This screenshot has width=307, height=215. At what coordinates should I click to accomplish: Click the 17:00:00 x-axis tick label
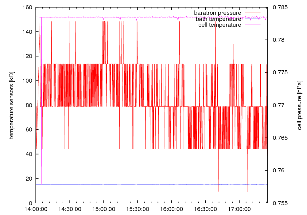tap(239, 209)
